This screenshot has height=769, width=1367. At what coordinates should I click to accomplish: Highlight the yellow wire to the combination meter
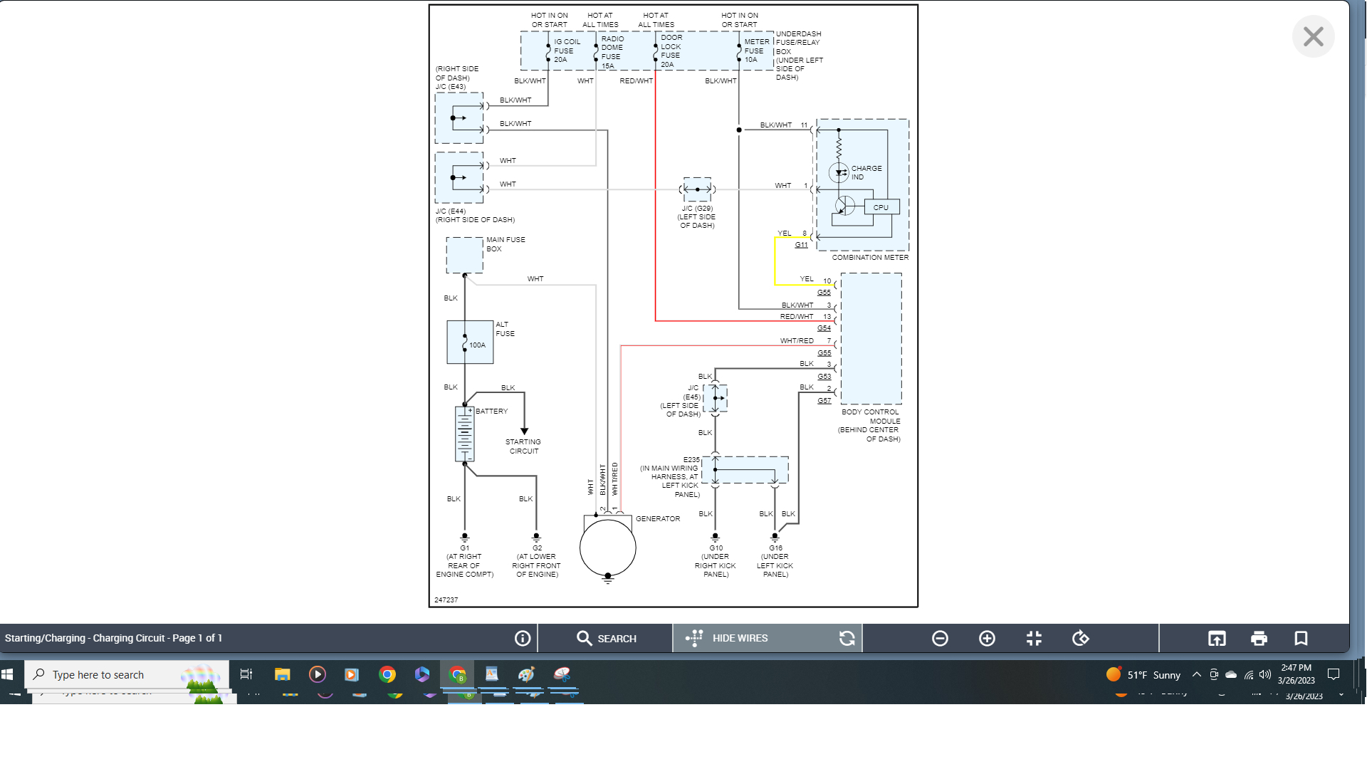click(x=775, y=260)
